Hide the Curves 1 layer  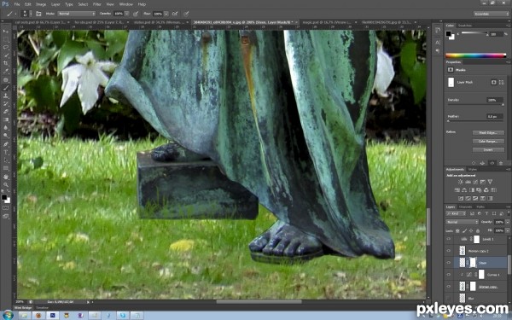[x=449, y=274]
